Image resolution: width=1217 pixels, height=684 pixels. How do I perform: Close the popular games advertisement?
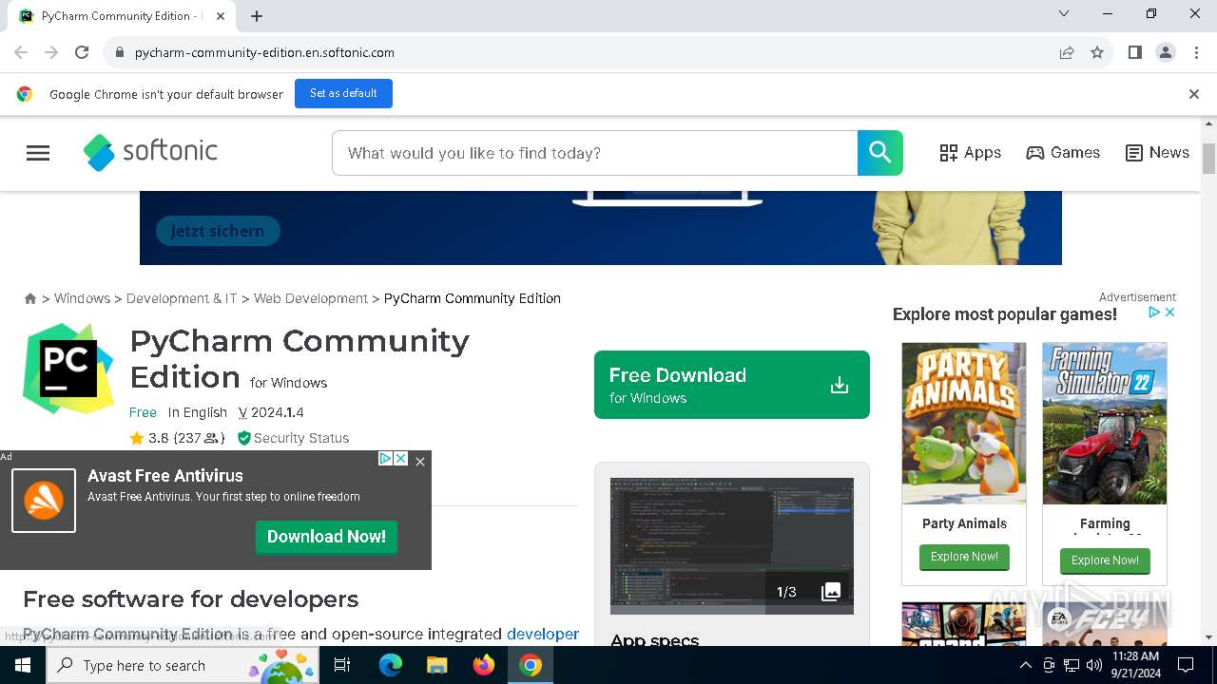pos(1170,312)
